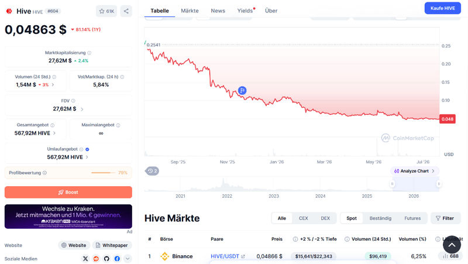Click the right handle of chart range slider
Image resolution: width=468 pixels, height=264 pixels.
(439, 184)
